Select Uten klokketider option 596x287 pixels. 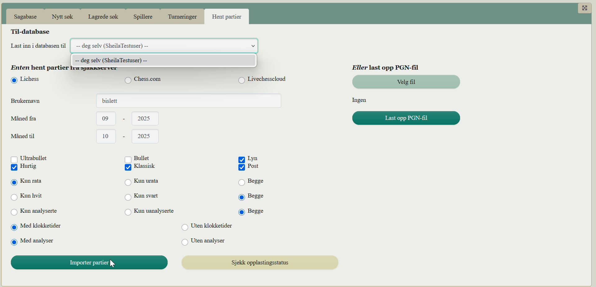pyautogui.click(x=185, y=228)
